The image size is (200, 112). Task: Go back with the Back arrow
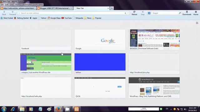click(4, 13)
